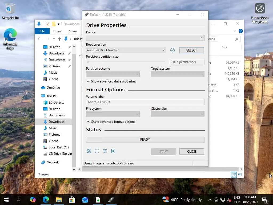Open the Device dropdown in Rufus
This screenshot has height=205, width=273.
point(145,38)
